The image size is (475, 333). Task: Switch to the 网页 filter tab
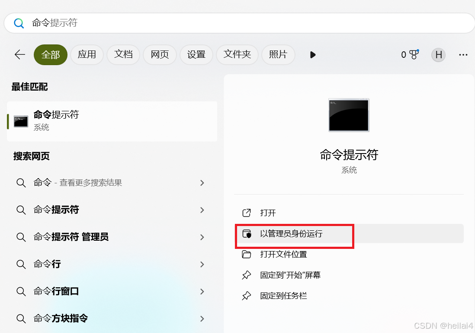click(160, 55)
